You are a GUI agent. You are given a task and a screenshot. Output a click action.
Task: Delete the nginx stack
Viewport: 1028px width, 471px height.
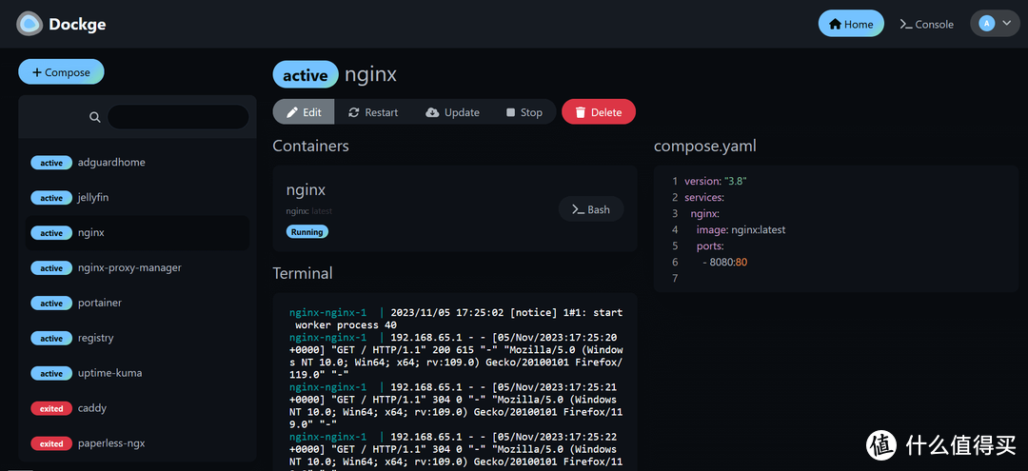598,112
